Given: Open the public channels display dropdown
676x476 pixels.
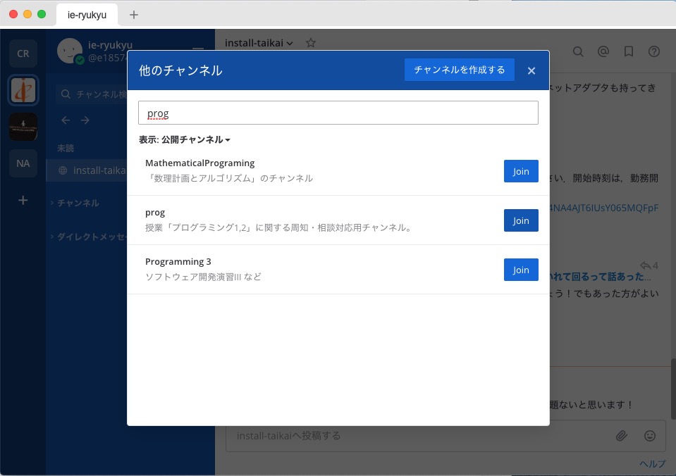Looking at the screenshot, I should click(x=185, y=140).
